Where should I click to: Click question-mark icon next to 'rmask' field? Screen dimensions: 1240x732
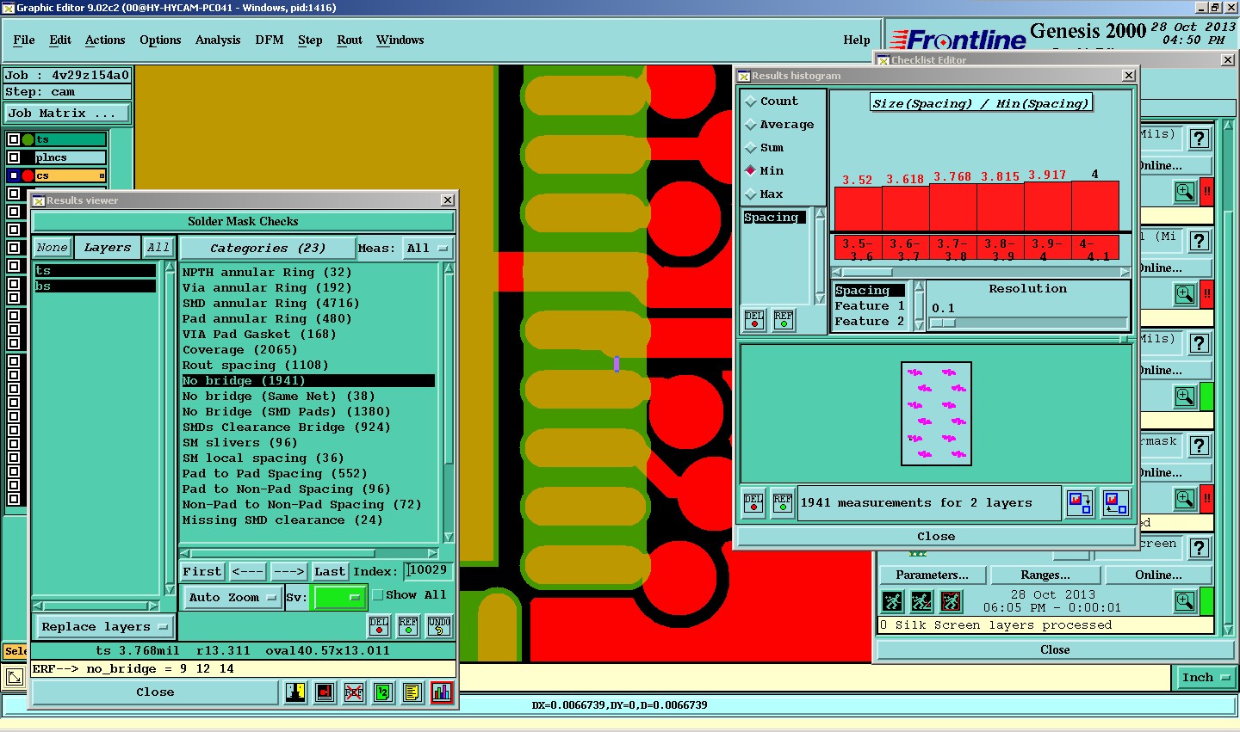pyautogui.click(x=1200, y=446)
